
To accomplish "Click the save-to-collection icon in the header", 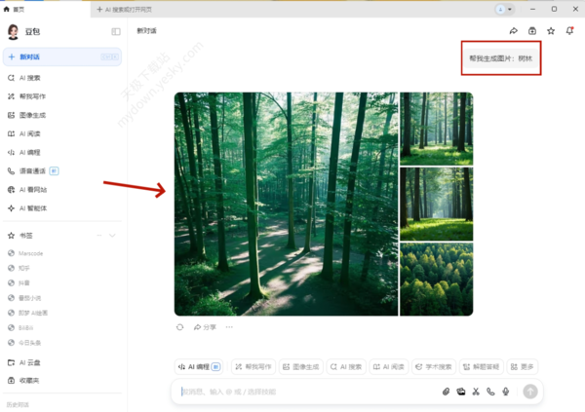I will (532, 31).
